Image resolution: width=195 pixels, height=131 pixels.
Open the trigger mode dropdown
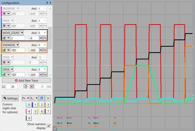pos(34,98)
